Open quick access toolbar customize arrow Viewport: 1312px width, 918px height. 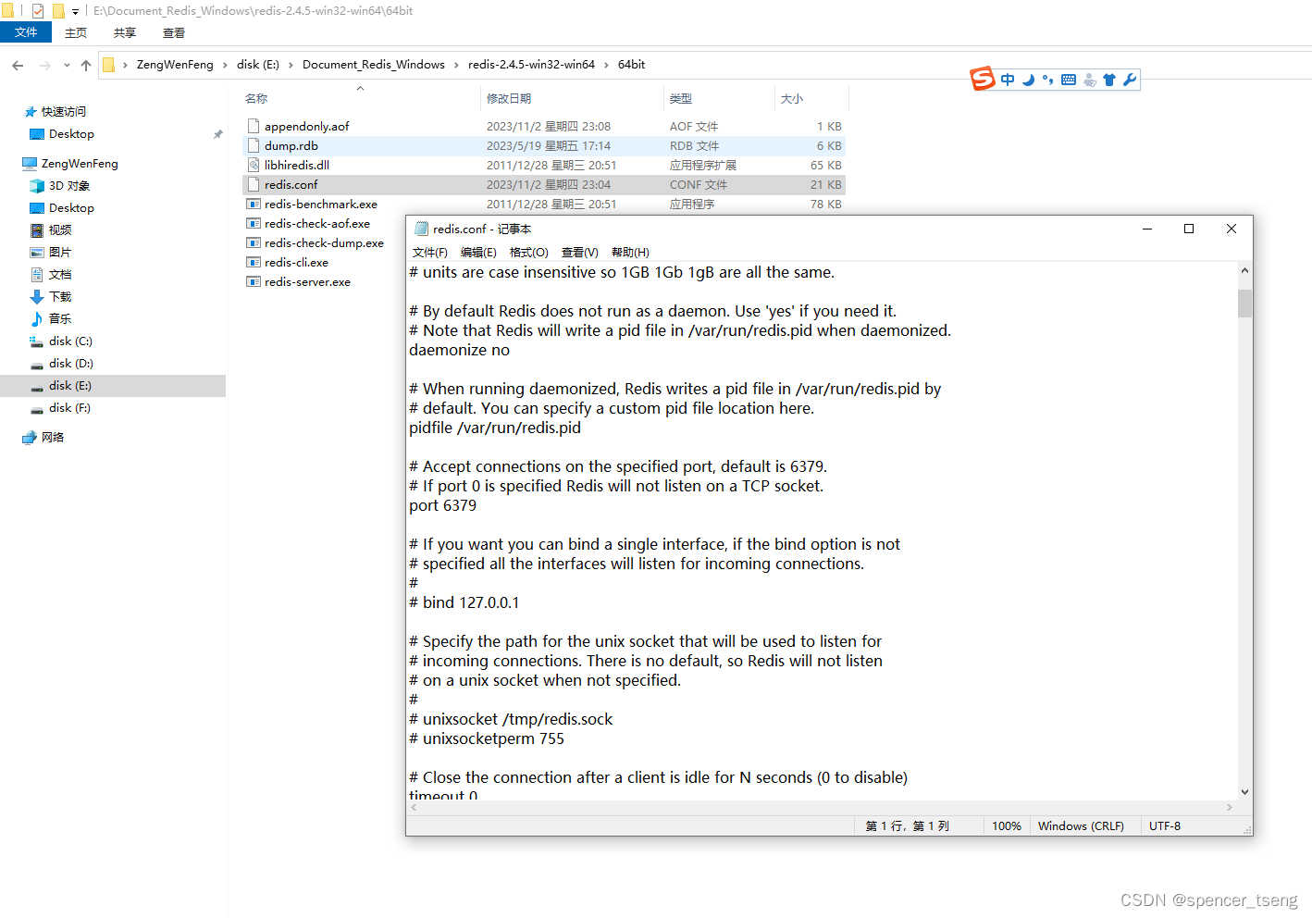pyautogui.click(x=75, y=11)
